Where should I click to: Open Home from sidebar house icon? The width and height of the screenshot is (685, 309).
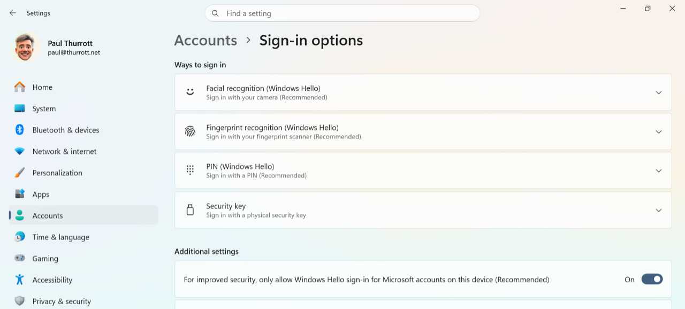[x=20, y=87]
